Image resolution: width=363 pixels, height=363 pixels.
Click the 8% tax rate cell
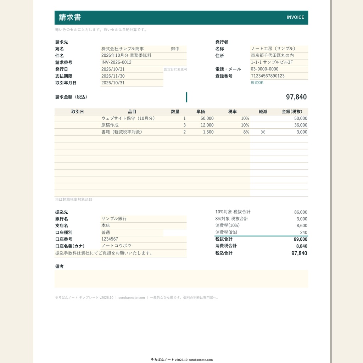233,132
